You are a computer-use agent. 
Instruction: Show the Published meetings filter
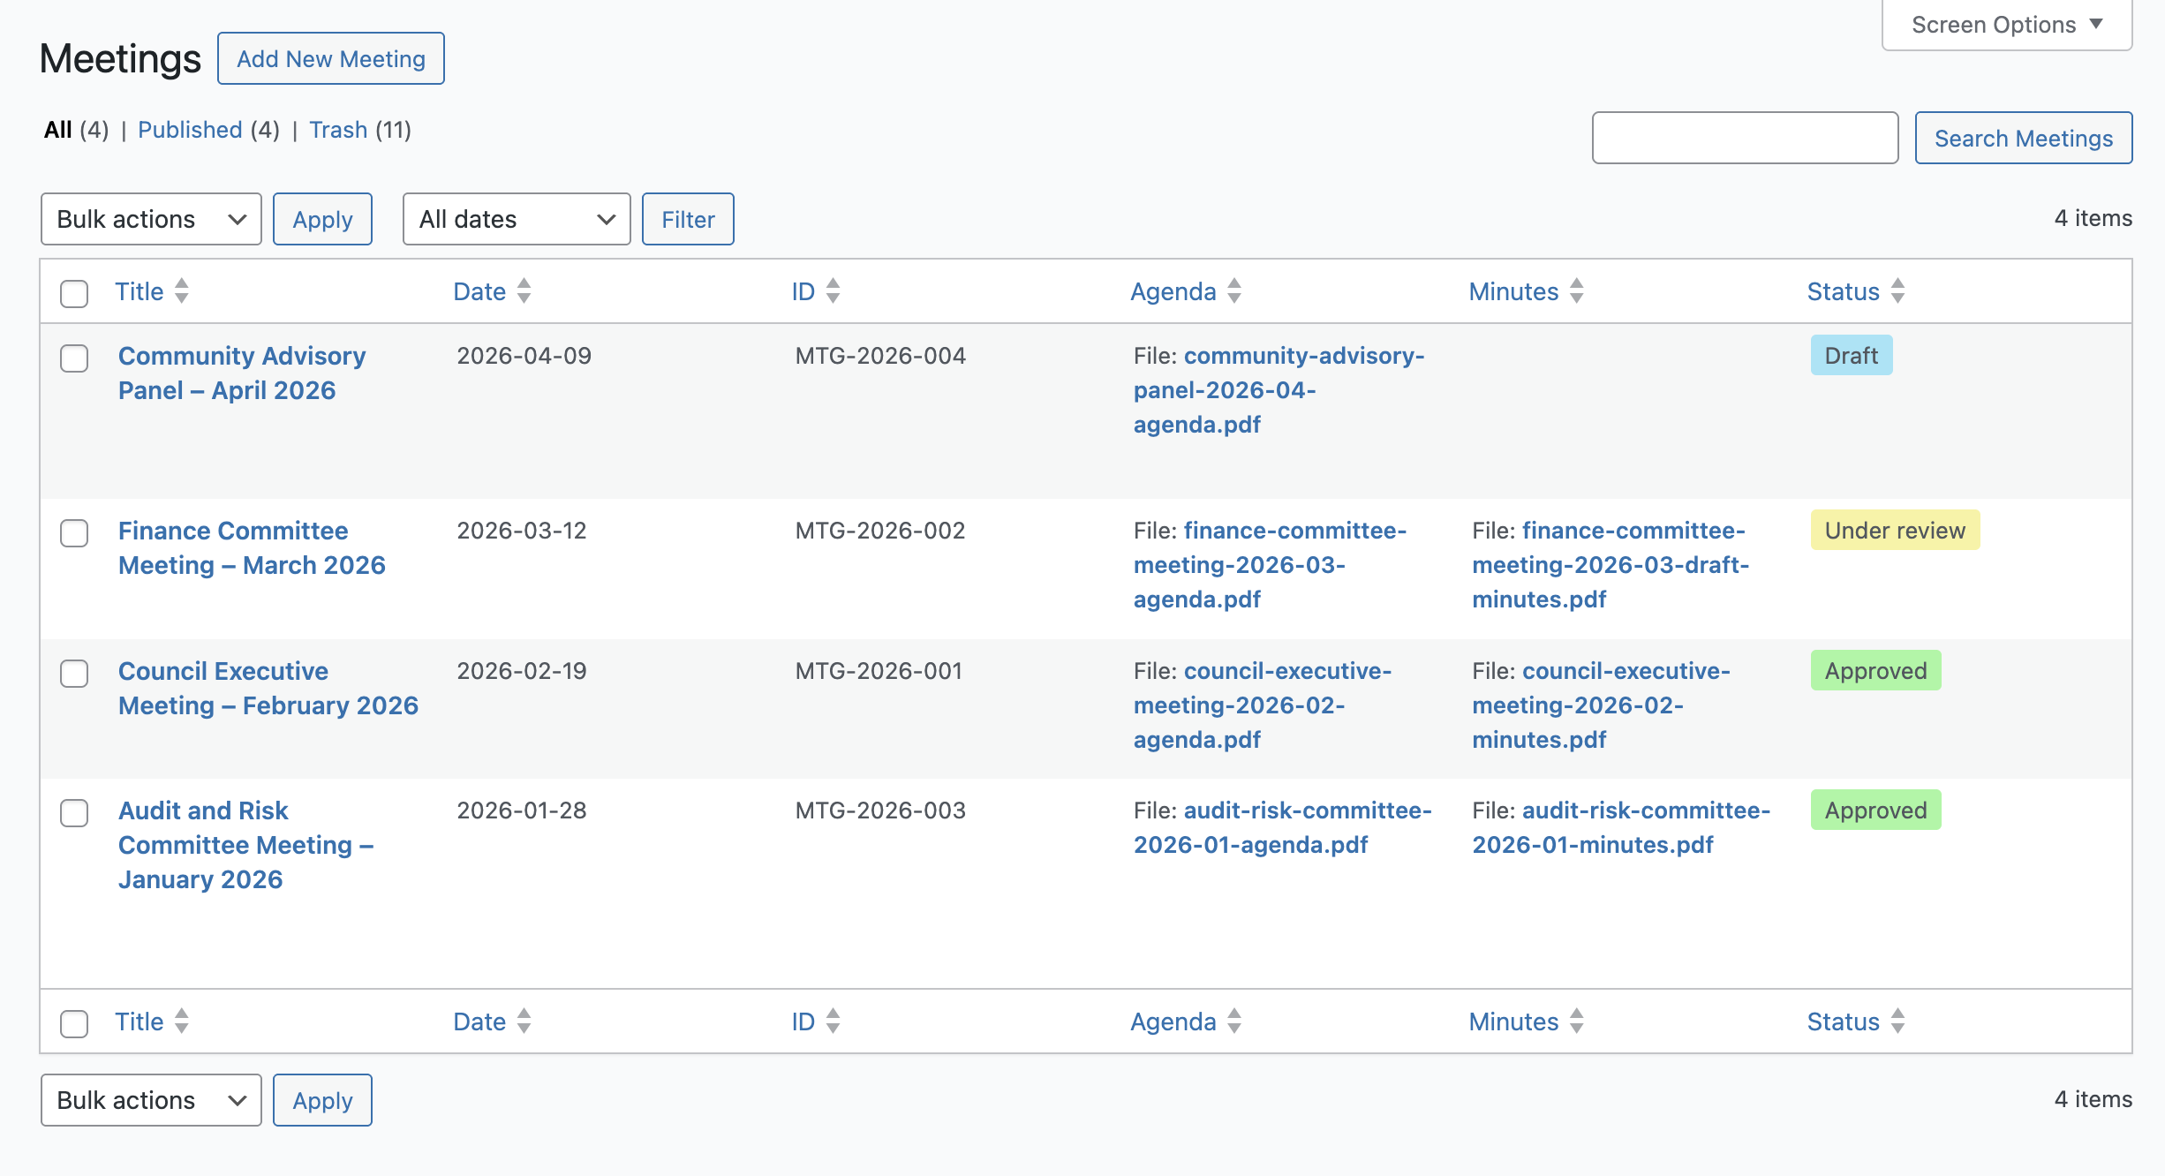coord(190,130)
